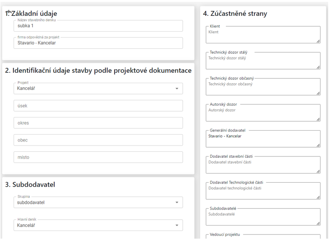
Task: Click the Subdodavatelé text area resize handle
Action: tap(318, 223)
